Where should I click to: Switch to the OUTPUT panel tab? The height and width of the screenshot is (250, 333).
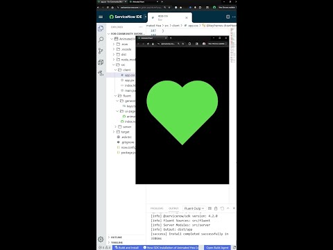pyautogui.click(x=173, y=208)
